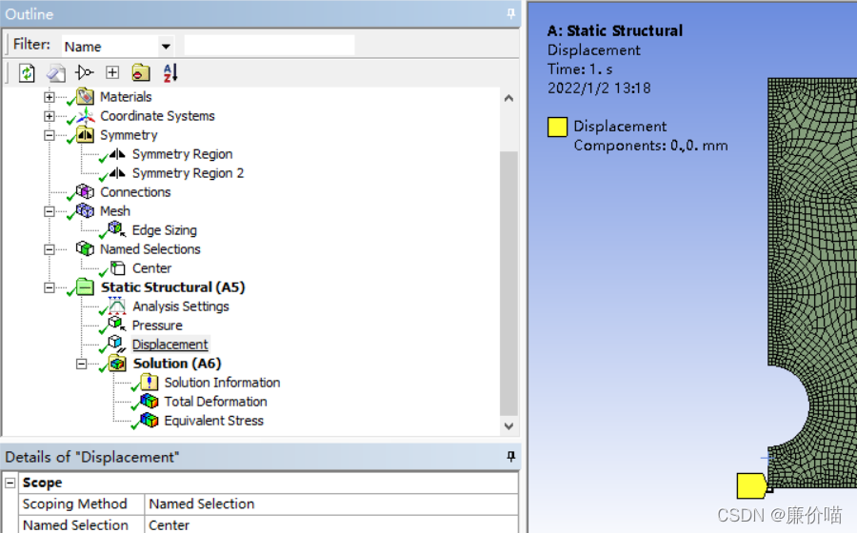Click the Analysis Settings icon
The width and height of the screenshot is (857, 533).
(117, 306)
